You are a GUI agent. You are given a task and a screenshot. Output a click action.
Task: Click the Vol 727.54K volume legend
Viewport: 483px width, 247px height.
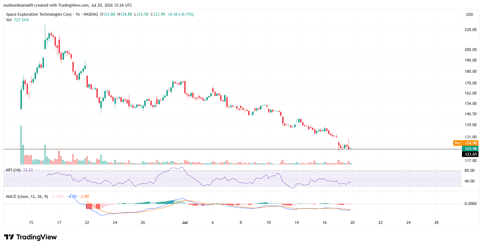point(18,20)
